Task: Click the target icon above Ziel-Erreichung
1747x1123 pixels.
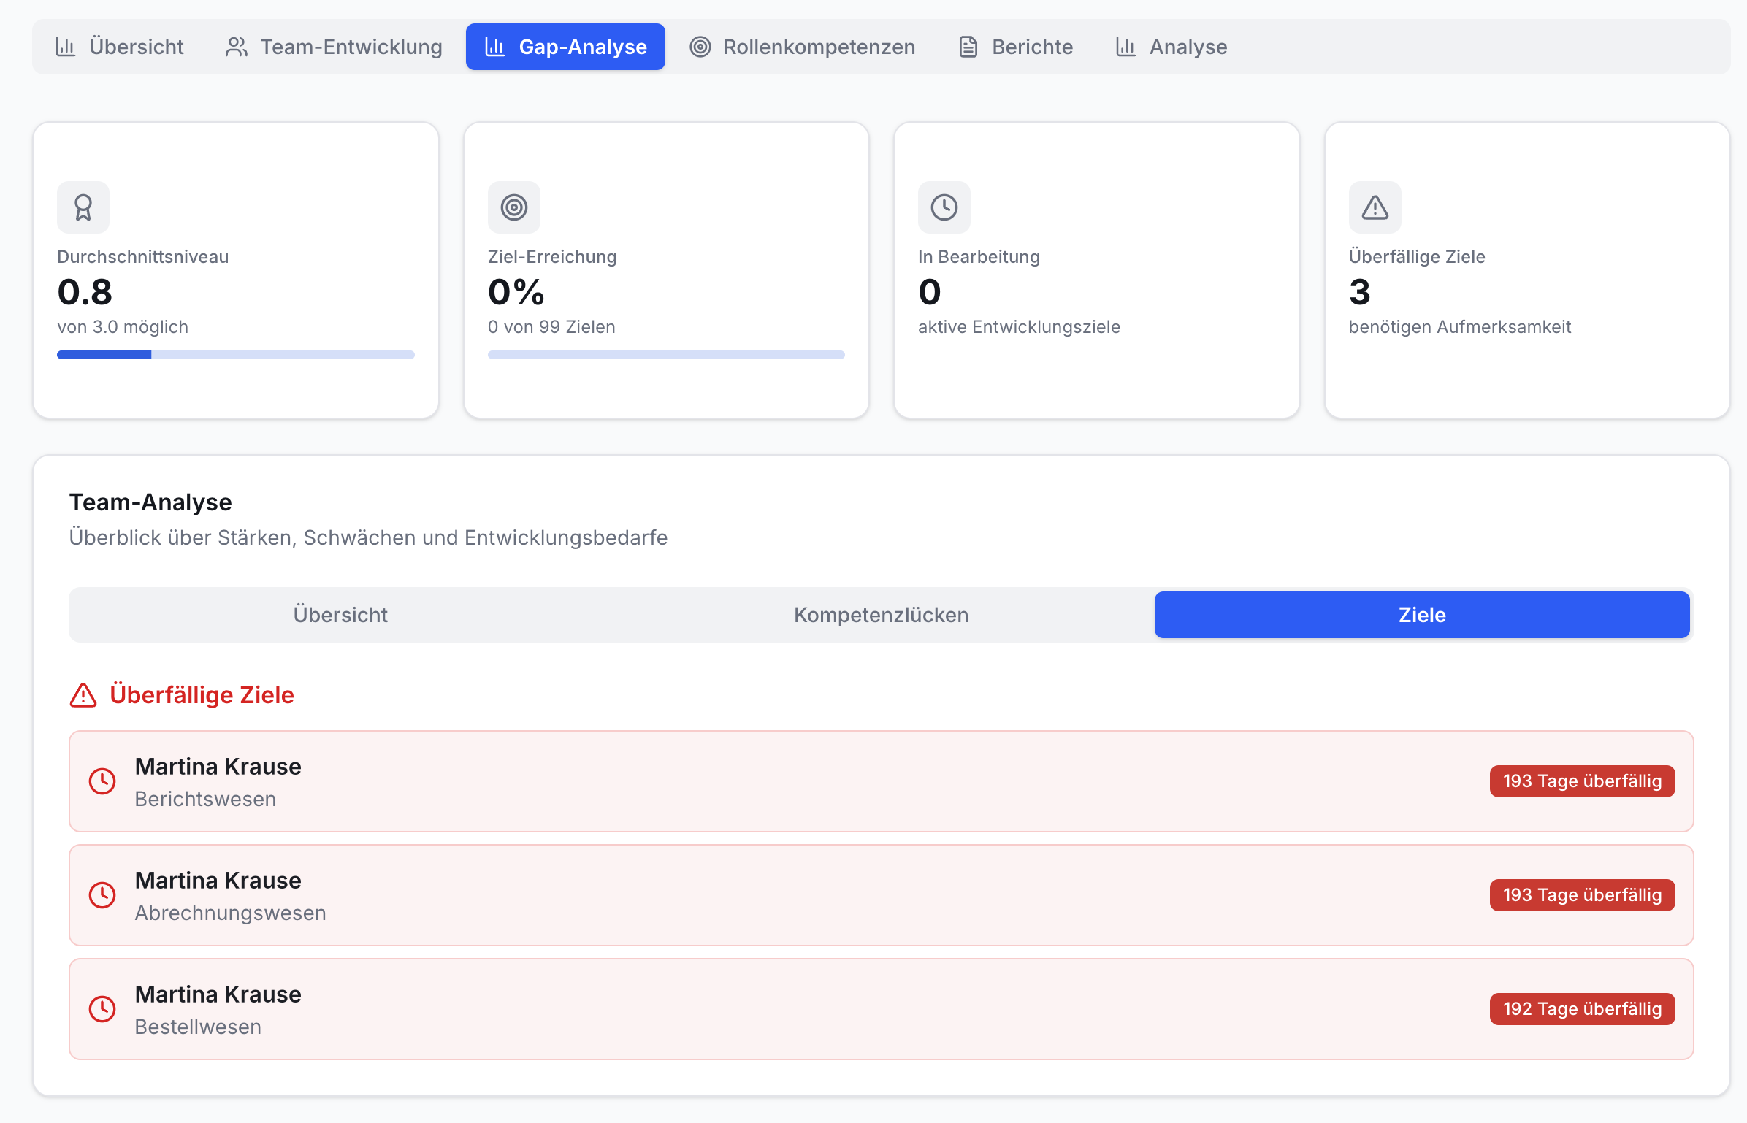Action: tap(514, 207)
